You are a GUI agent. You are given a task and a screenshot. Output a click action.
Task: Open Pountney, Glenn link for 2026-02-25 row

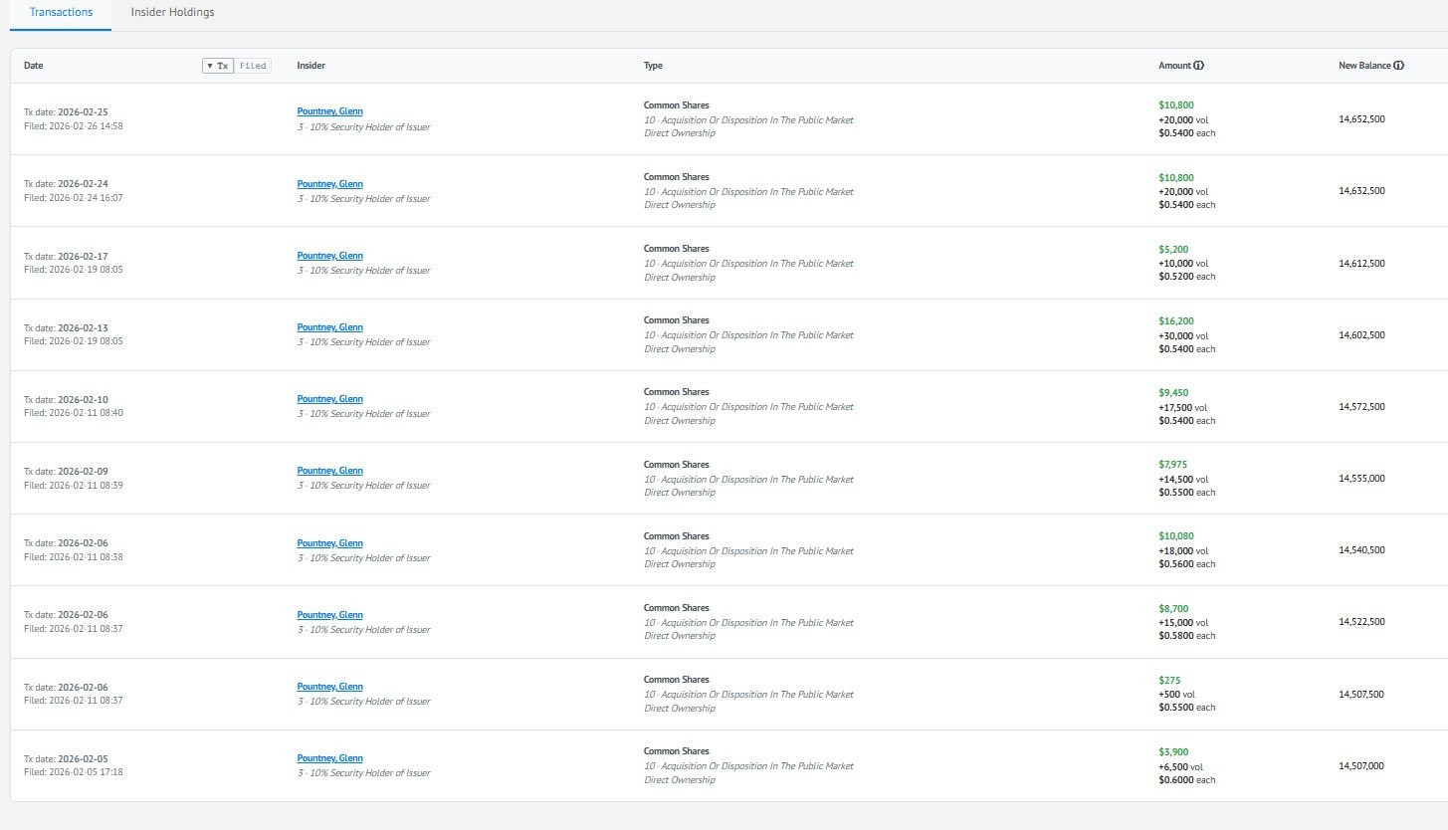click(329, 111)
